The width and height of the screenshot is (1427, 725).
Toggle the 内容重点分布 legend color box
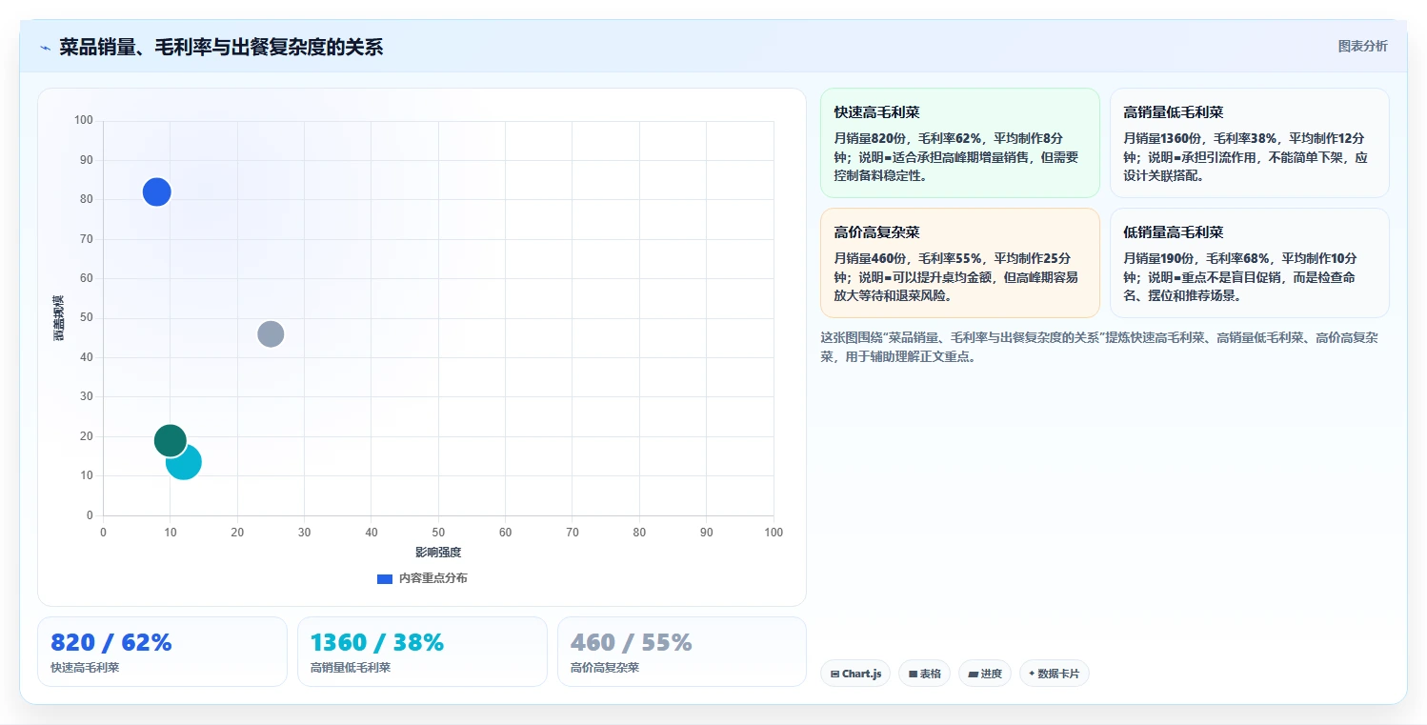385,578
